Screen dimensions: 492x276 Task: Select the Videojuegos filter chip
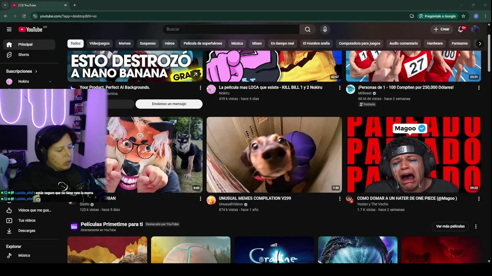click(100, 44)
